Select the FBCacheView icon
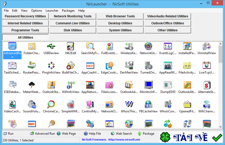Screen dimensions: 225x145 click(148, 105)
